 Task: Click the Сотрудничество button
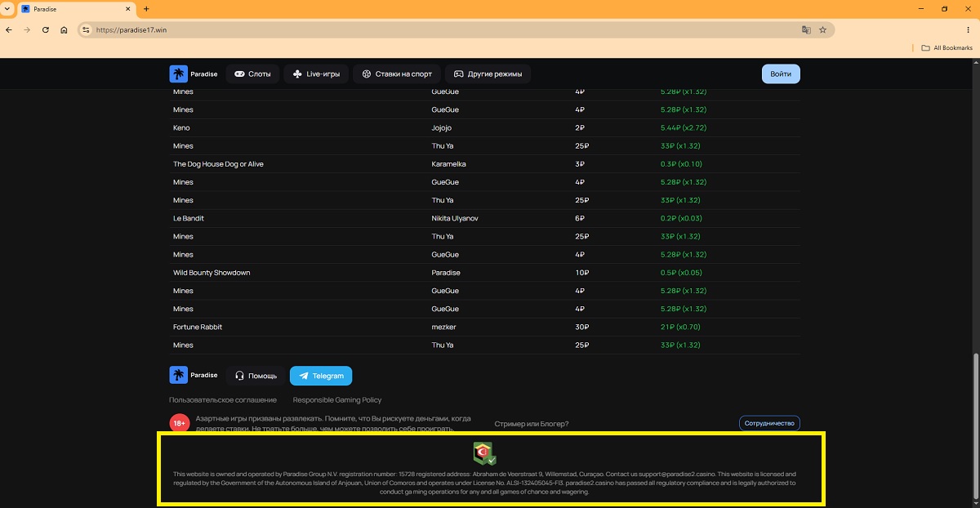tap(769, 423)
